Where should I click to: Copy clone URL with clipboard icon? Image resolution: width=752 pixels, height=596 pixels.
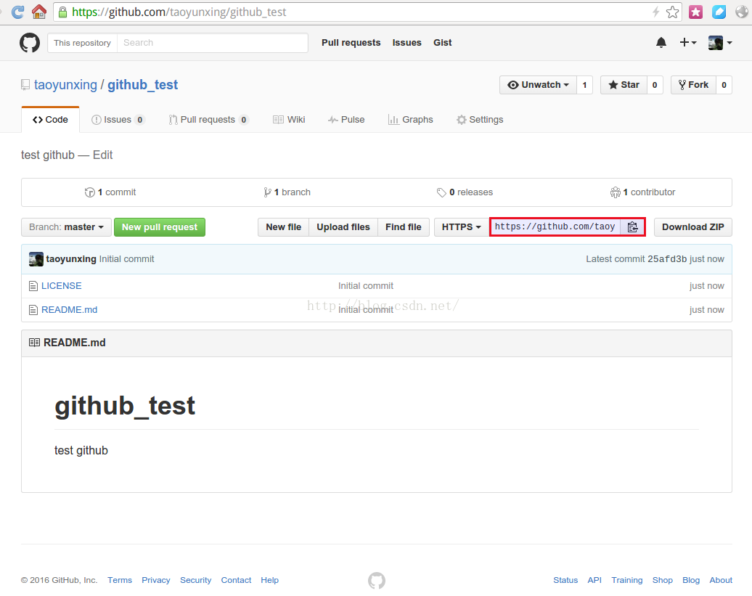click(x=632, y=226)
